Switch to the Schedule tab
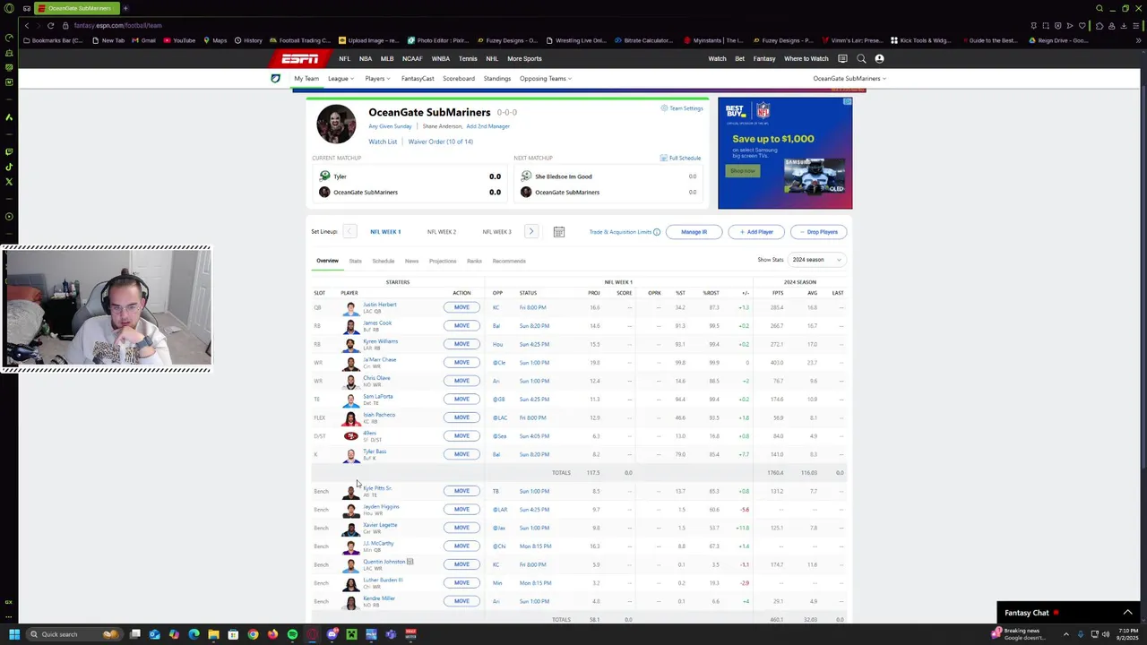The image size is (1147, 645). 383,261
